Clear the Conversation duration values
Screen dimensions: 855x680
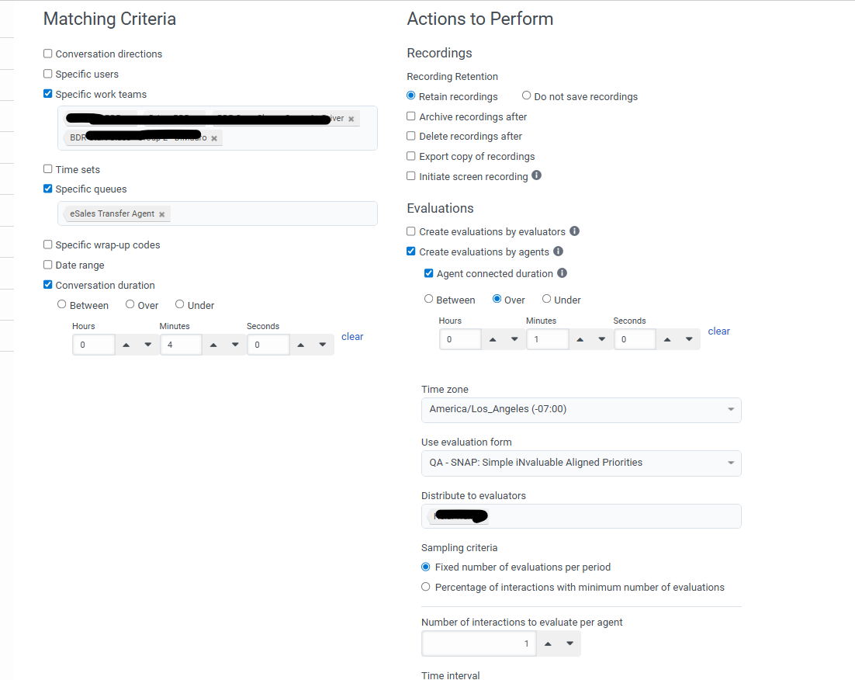click(352, 337)
